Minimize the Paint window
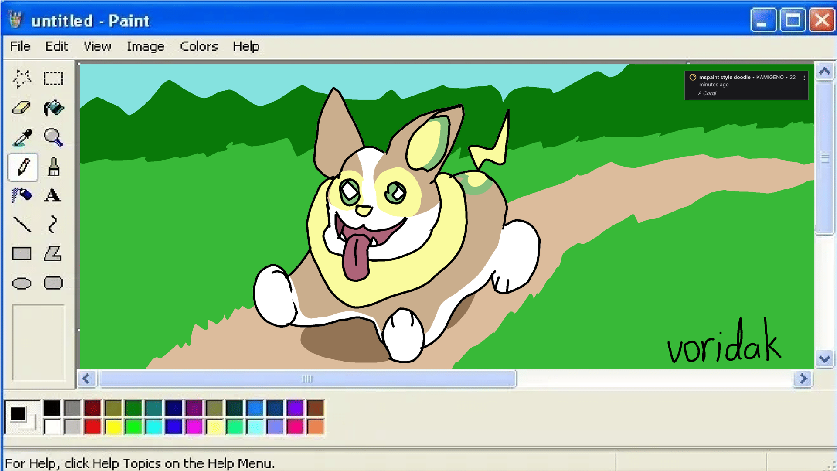 [x=763, y=20]
